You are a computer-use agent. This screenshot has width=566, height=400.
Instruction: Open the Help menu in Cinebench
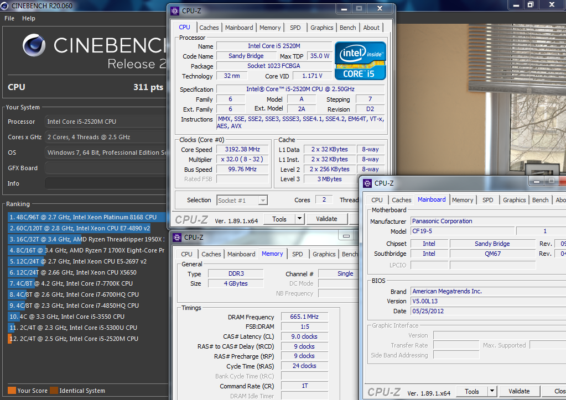tap(29, 18)
